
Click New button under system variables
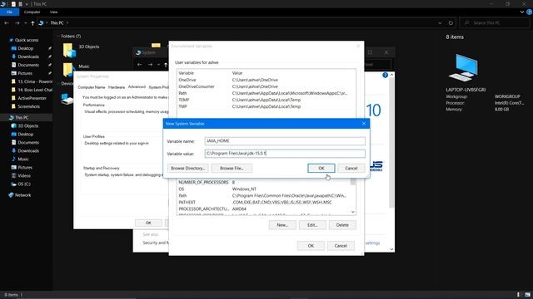point(282,225)
